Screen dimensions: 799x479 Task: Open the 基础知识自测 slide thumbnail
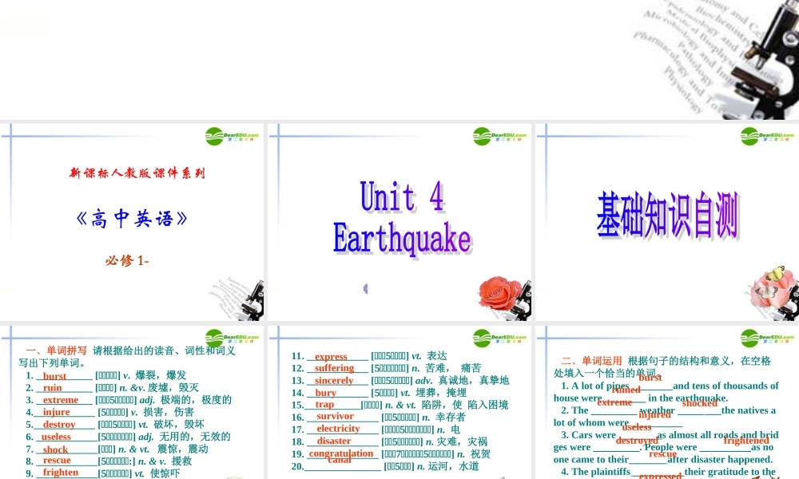tap(667, 222)
